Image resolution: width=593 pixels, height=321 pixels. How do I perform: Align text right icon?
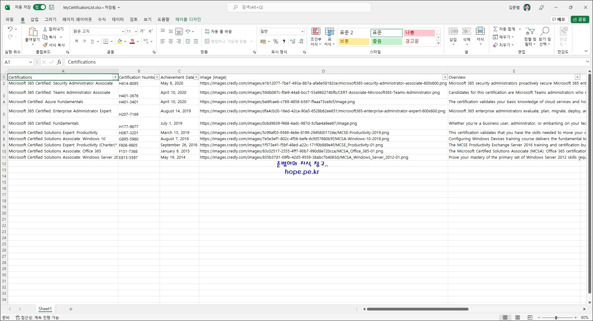[179, 41]
